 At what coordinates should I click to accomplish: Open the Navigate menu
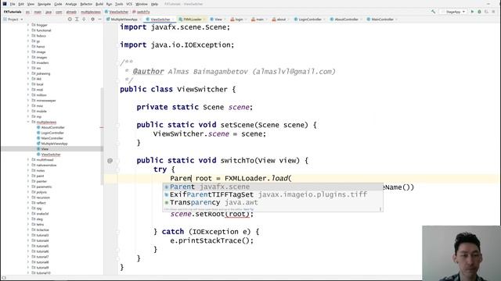tap(44, 4)
